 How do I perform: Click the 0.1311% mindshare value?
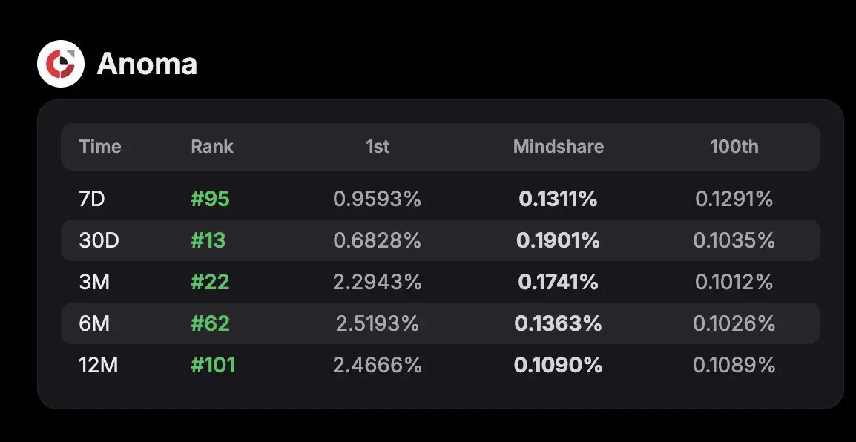point(558,199)
